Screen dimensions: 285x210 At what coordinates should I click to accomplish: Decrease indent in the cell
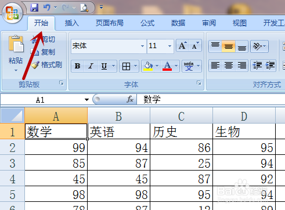(257, 66)
